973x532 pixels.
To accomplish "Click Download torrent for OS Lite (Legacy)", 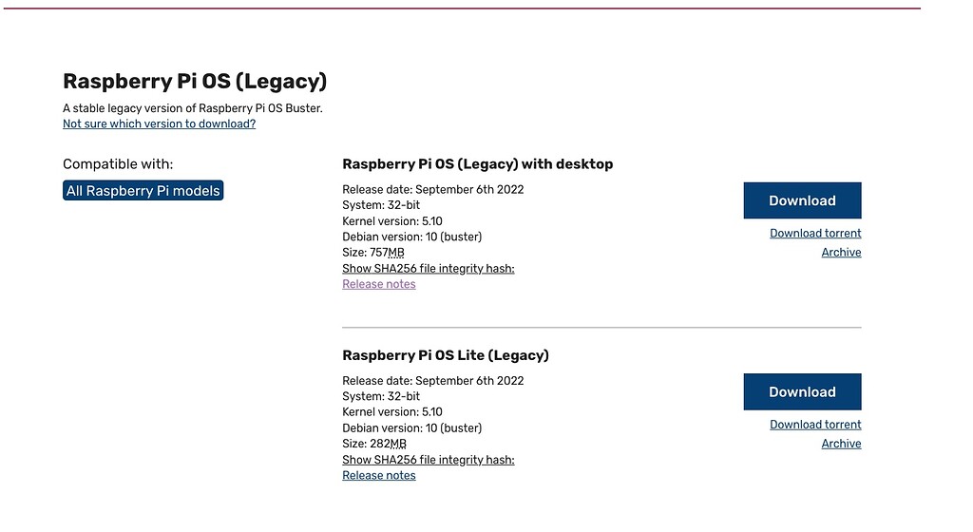I will point(815,425).
